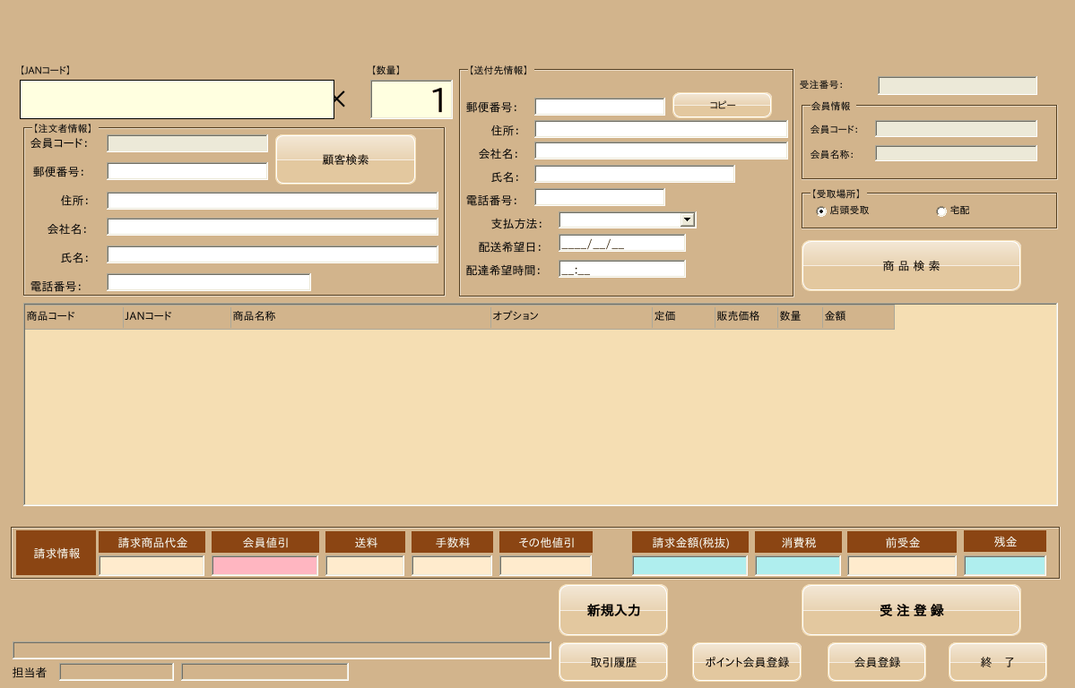The height and width of the screenshot is (688, 1075).
Task: Click the orderer 住所 field
Action: coord(273,200)
